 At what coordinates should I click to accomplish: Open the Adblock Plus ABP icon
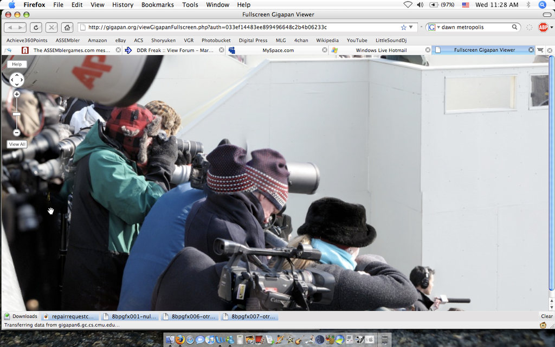[x=543, y=27]
